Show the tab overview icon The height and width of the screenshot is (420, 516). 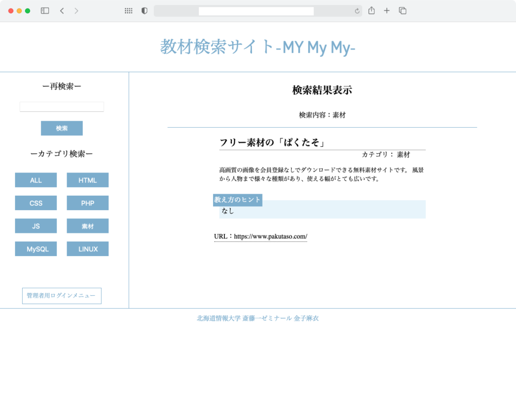(x=403, y=11)
